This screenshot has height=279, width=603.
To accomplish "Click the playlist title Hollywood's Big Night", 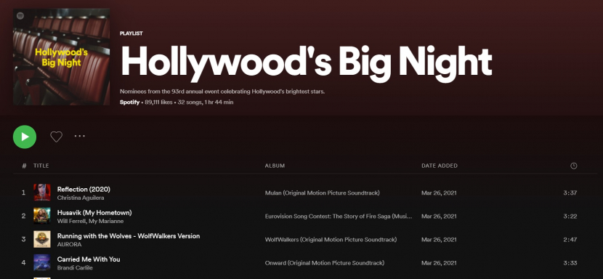I will pyautogui.click(x=307, y=62).
